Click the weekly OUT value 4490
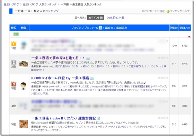The width and height of the screenshot is (194, 136). click(x=185, y=124)
